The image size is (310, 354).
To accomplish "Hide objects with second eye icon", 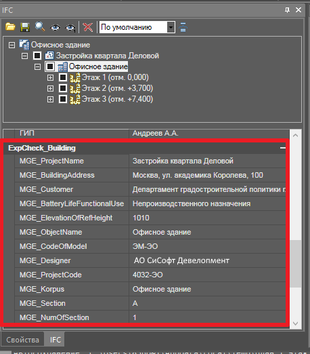I will [70, 28].
